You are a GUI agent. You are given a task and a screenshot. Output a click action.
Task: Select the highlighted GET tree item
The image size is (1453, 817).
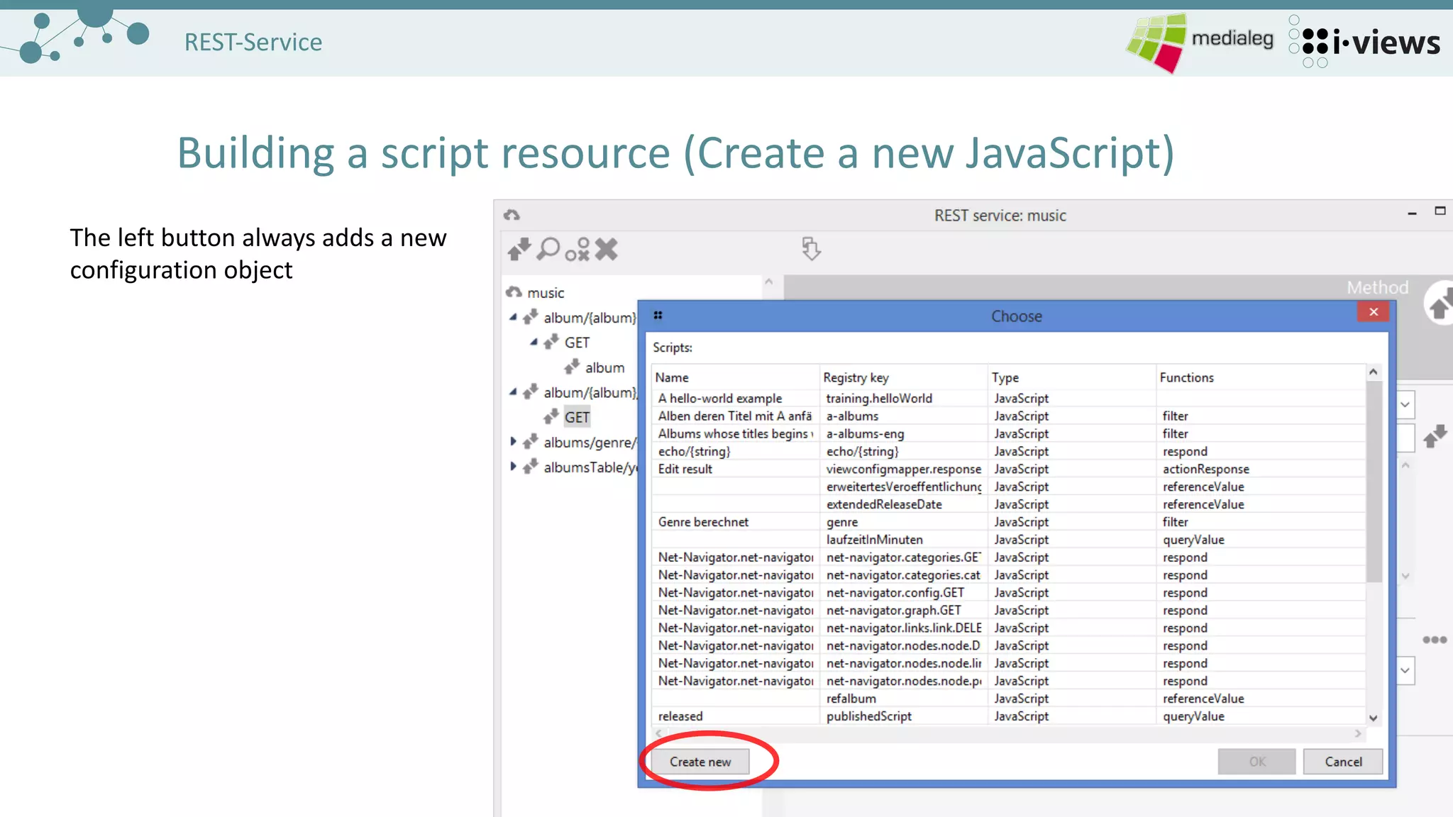(x=577, y=417)
